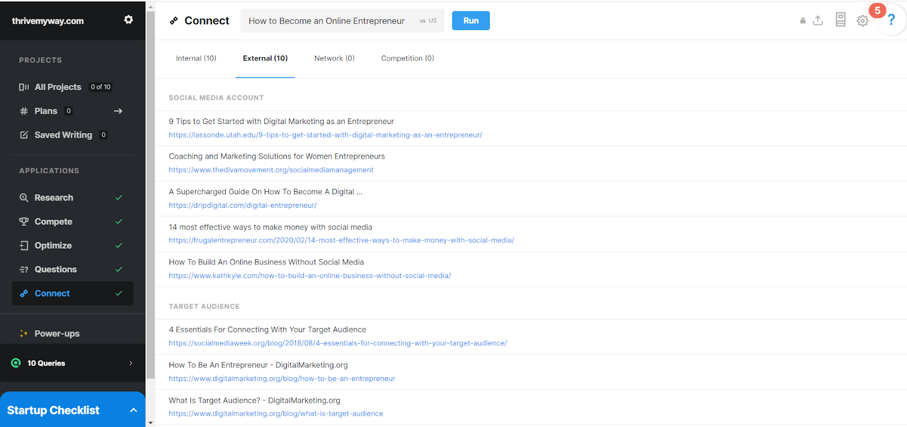Click the arrow next to Plans
Viewport: 907px width, 427px height.
[118, 111]
